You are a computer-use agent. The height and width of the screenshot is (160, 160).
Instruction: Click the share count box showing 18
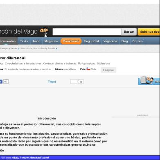click(81, 82)
